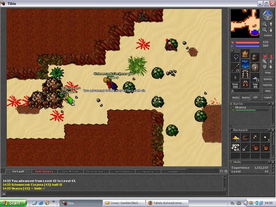Screen dimensions: 276x207
Task: Click the Help button
Action: 268,91
